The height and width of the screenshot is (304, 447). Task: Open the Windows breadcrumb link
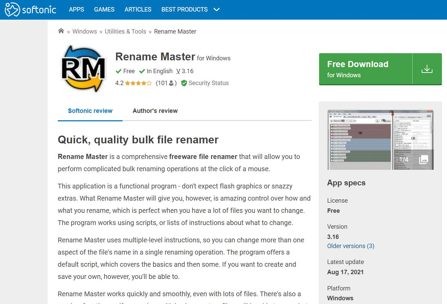tap(85, 32)
